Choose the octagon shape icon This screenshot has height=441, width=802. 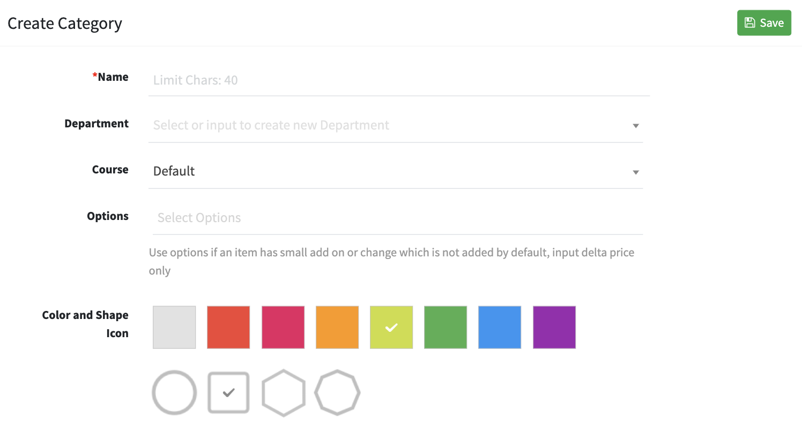(337, 392)
